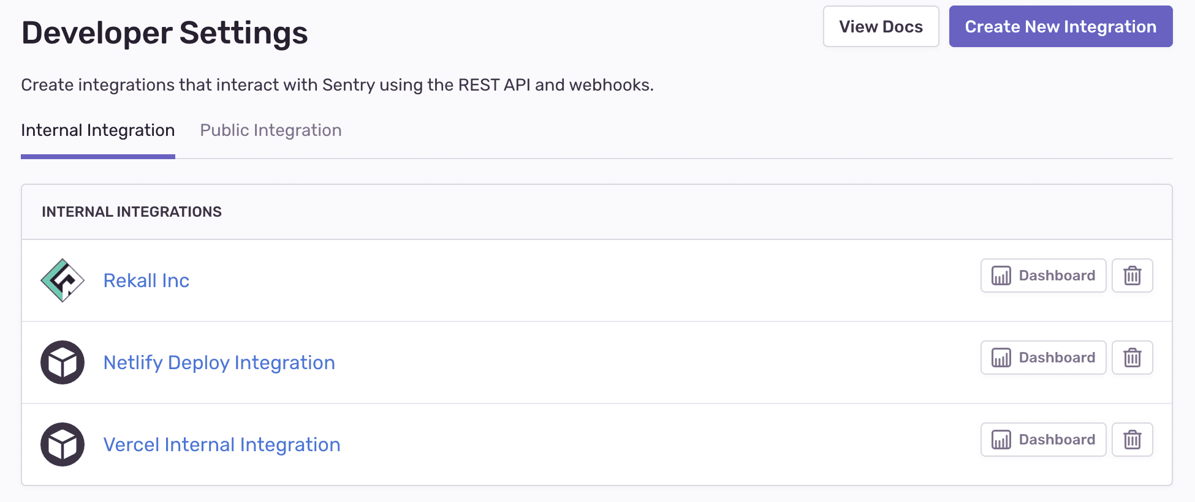The width and height of the screenshot is (1195, 502).
Task: Open the Dashboard for Rekall Inc
Action: point(1043,275)
